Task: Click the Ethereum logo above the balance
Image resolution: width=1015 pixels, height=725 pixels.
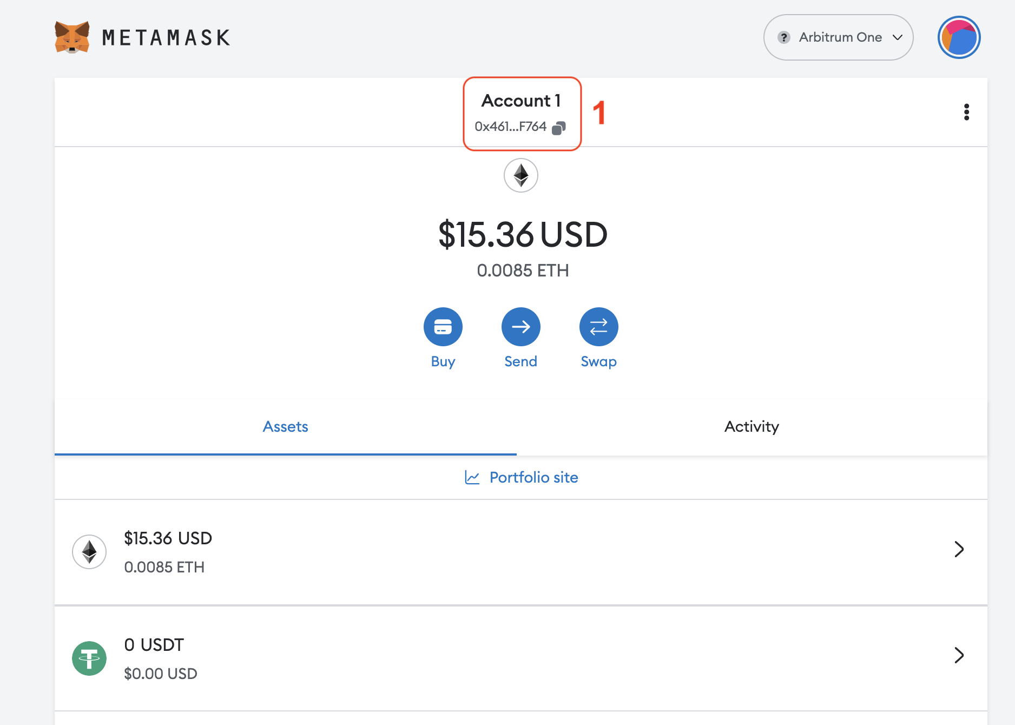Action: (520, 175)
